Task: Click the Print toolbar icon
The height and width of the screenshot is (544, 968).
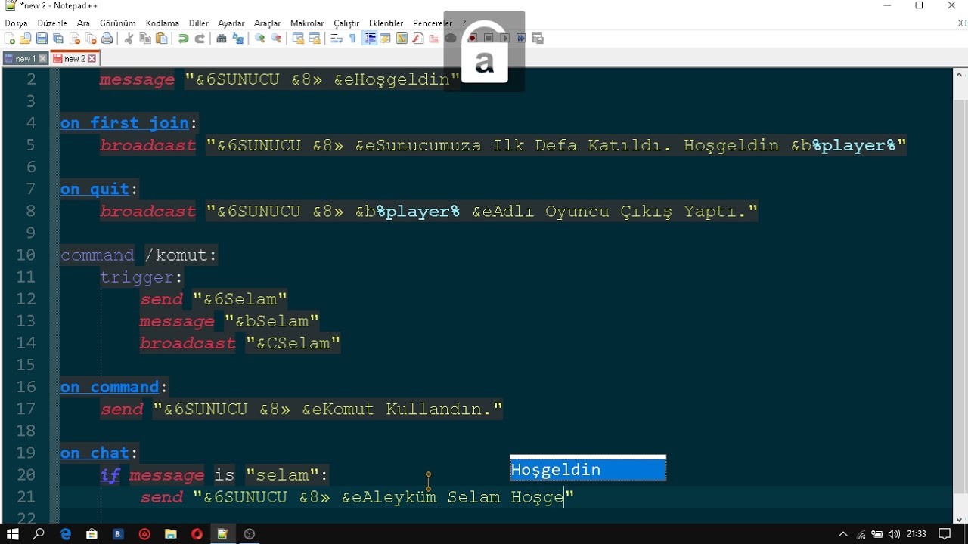Action: coord(107,39)
